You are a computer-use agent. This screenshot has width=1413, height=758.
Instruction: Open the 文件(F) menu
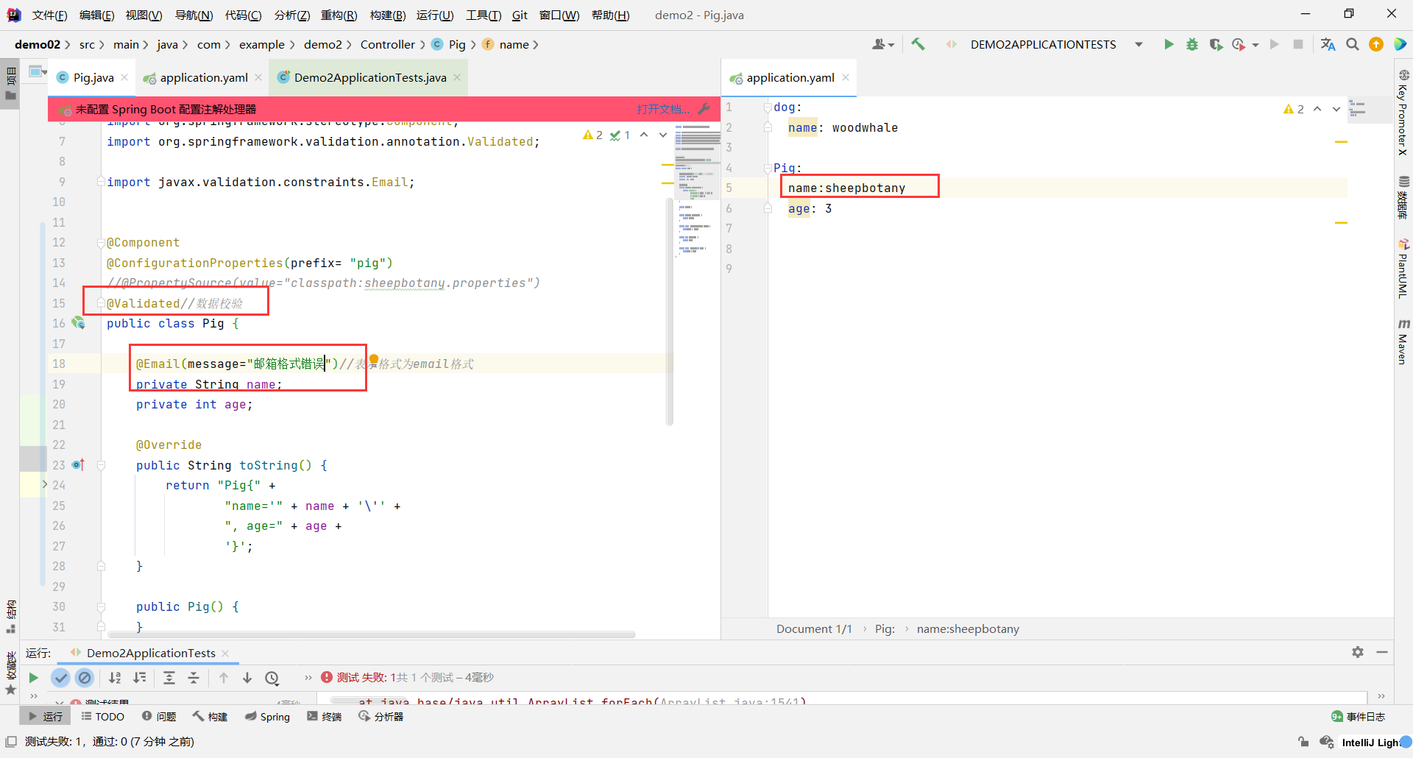point(49,15)
